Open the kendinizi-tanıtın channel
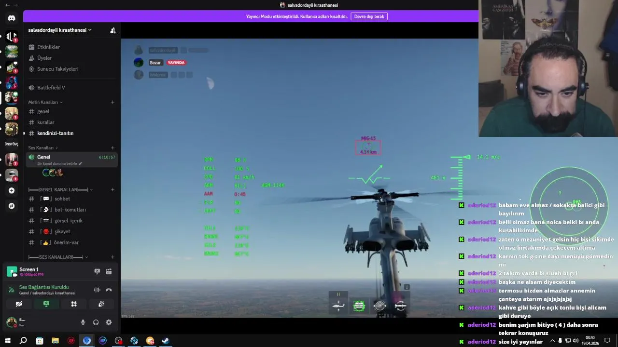618x347 pixels. pos(71,133)
